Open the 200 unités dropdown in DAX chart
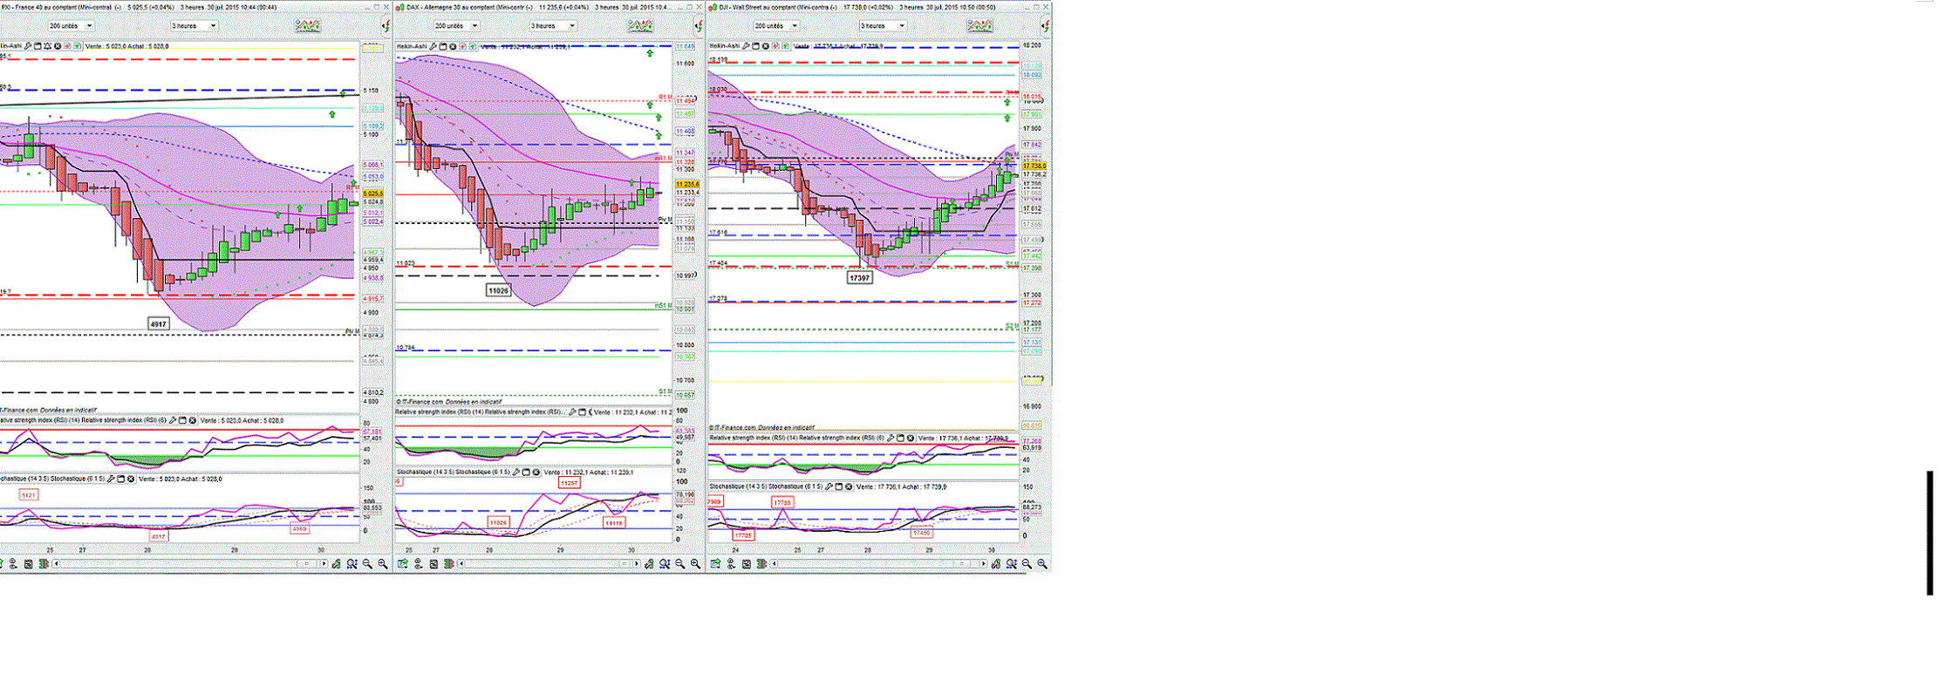The width and height of the screenshot is (1938, 700). tap(456, 26)
